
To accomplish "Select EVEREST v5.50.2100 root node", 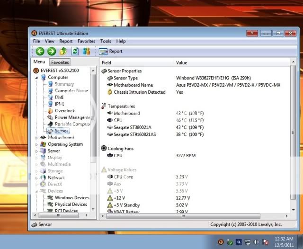I will pyautogui.click(x=60, y=71).
